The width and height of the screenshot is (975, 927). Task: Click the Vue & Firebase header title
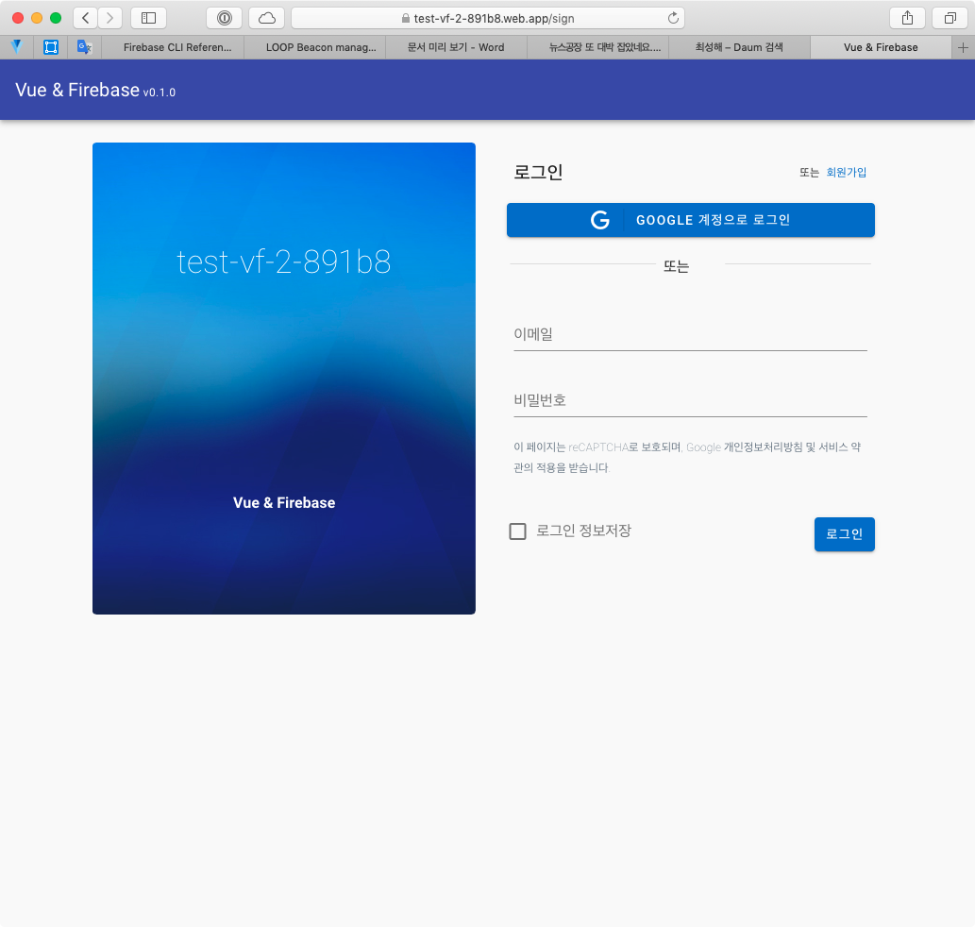coord(77,90)
